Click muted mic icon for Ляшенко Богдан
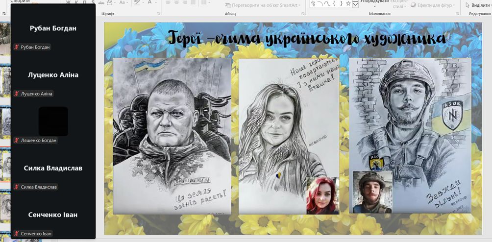This screenshot has width=492, height=242. [17, 141]
